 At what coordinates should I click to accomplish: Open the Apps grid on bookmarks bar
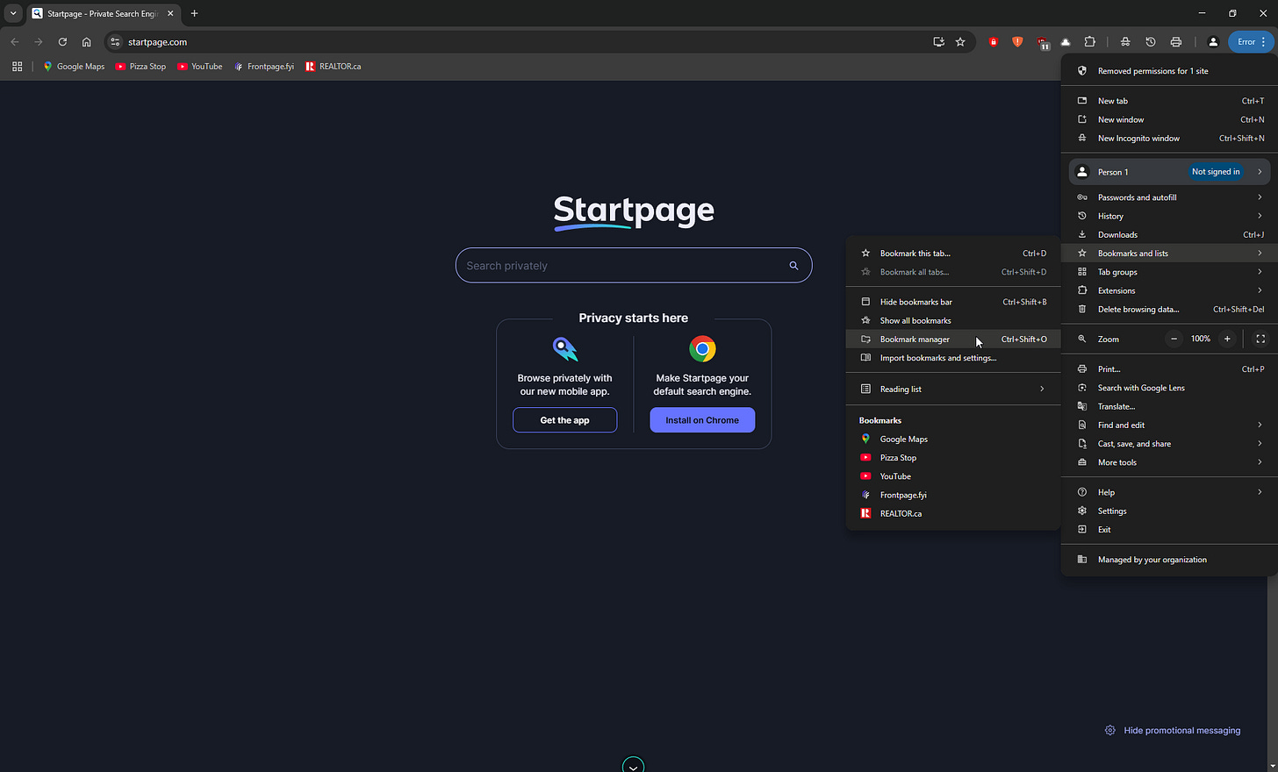pyautogui.click(x=17, y=66)
